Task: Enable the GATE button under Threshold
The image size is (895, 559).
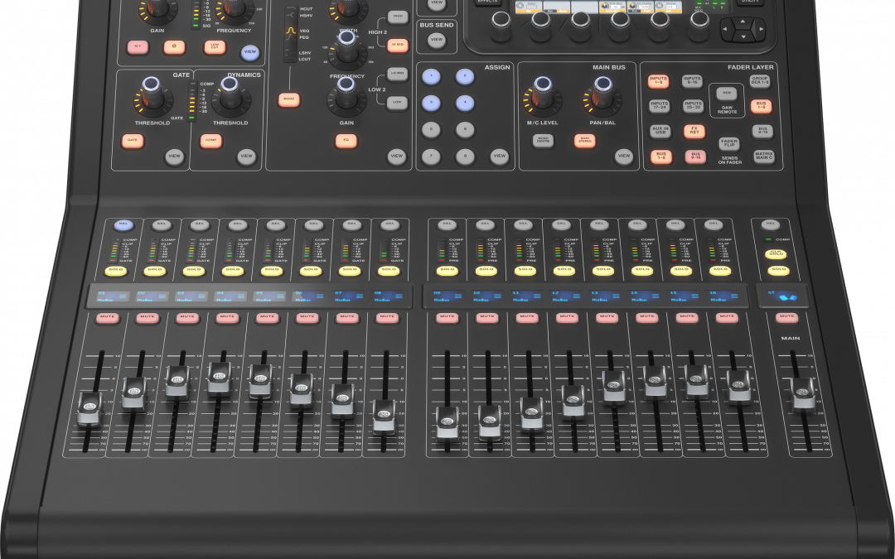Action: (133, 141)
